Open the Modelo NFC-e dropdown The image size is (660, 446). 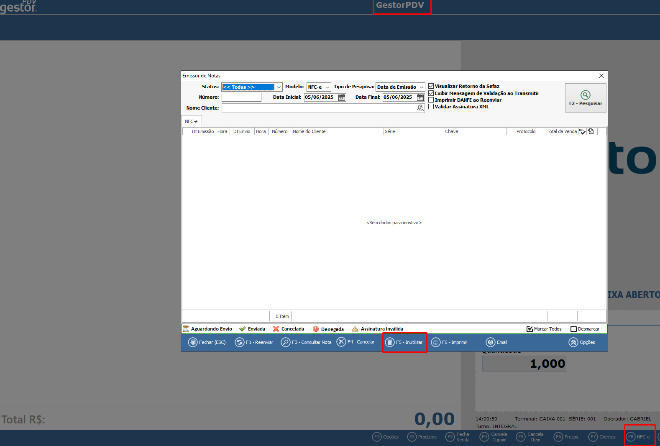pos(327,87)
